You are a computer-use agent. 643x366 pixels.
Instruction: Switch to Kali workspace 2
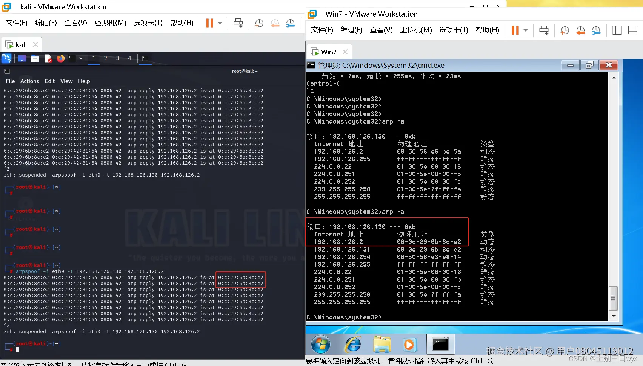coord(106,58)
